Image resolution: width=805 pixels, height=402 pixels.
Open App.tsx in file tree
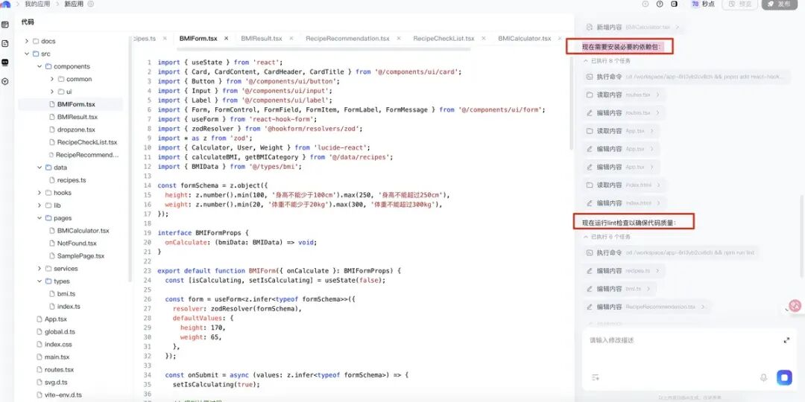(55, 319)
